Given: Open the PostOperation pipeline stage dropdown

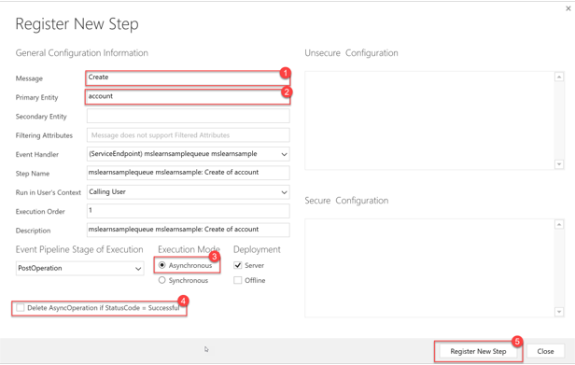Looking at the screenshot, I should (x=79, y=268).
